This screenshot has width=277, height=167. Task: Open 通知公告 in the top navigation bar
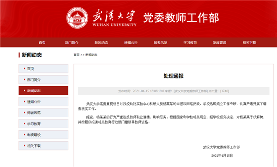point(131,42)
